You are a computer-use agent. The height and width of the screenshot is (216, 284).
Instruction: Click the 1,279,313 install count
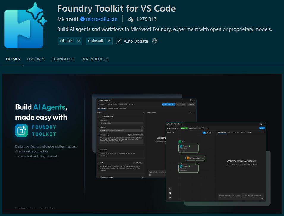click(146, 19)
